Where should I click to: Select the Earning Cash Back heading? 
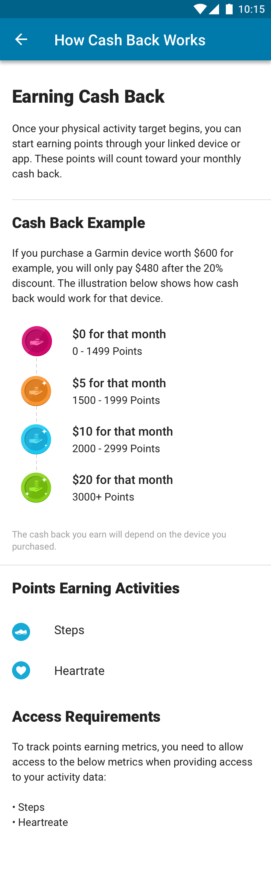click(x=88, y=96)
